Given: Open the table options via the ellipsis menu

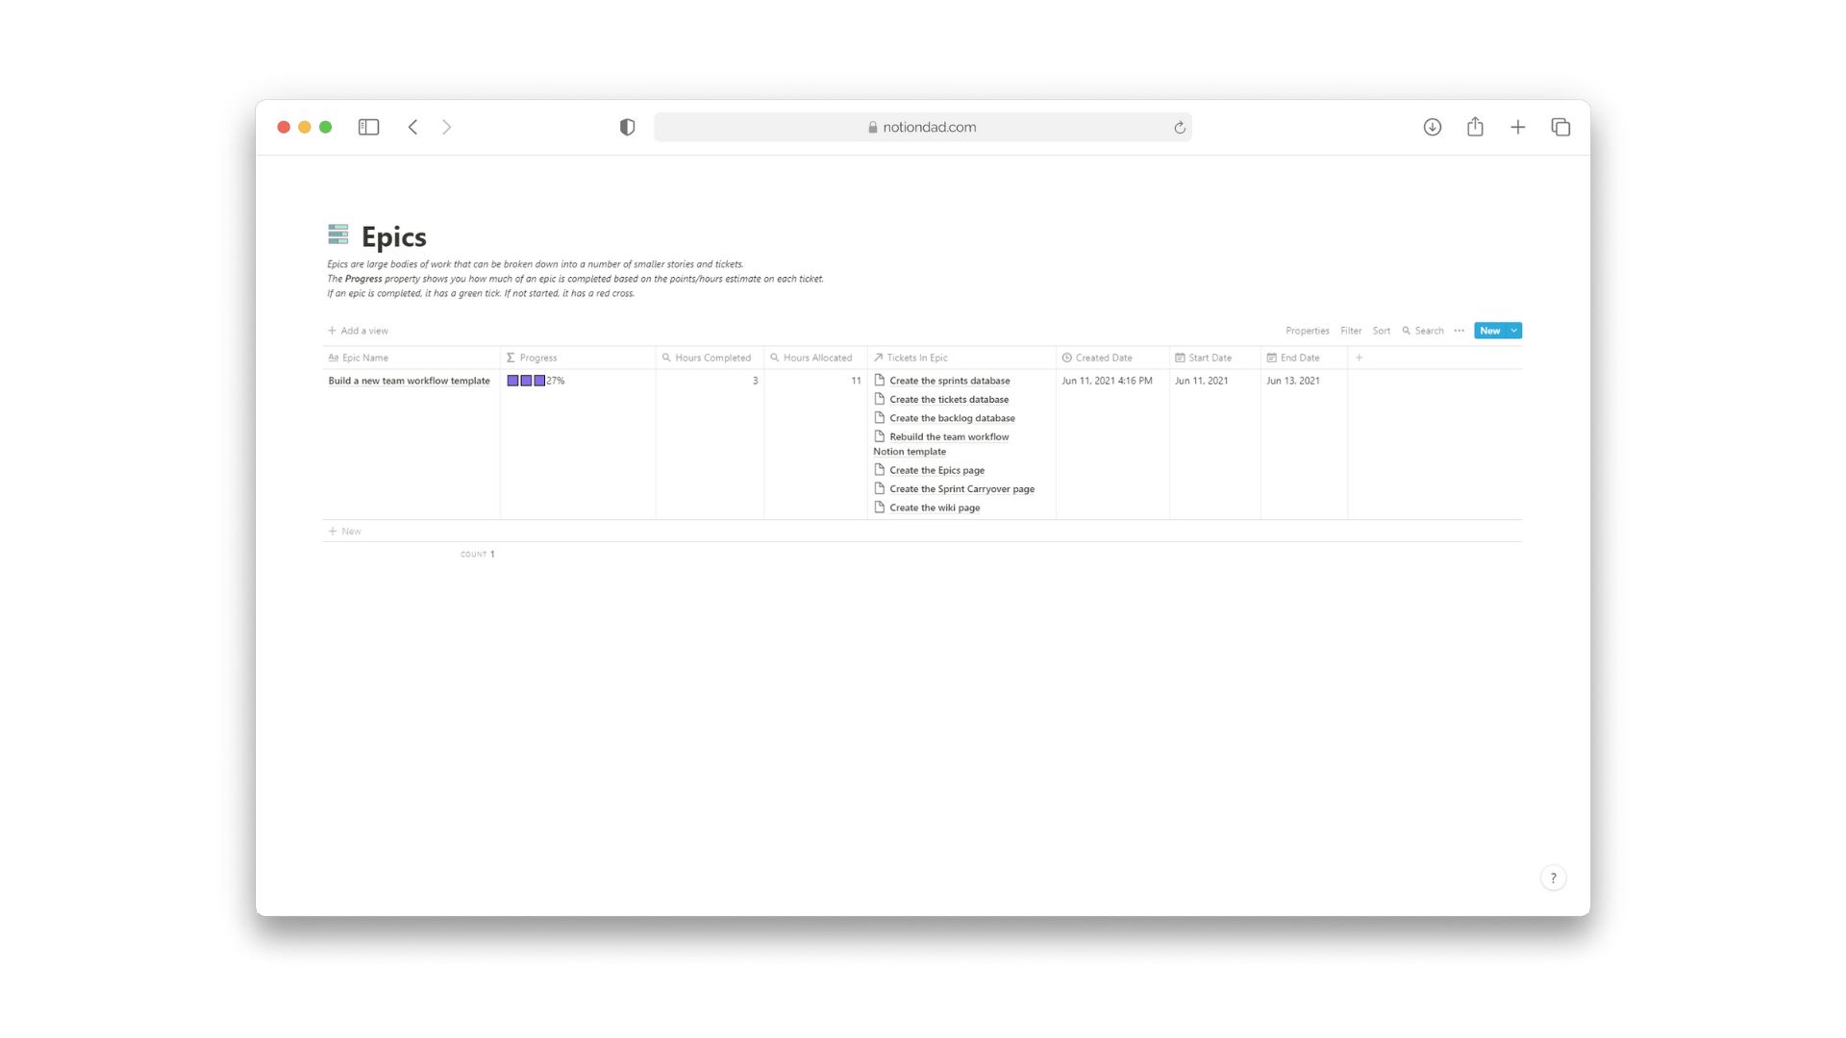Looking at the screenshot, I should click(x=1459, y=330).
